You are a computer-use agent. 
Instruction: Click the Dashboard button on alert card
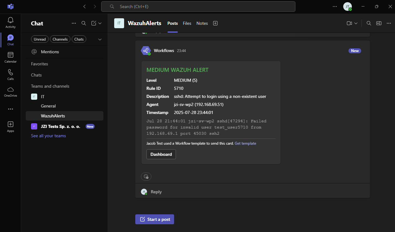(x=161, y=154)
